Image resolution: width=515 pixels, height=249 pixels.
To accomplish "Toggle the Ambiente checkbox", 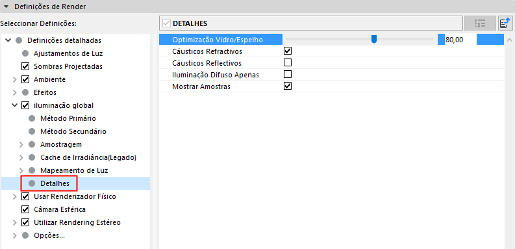I will (x=25, y=79).
